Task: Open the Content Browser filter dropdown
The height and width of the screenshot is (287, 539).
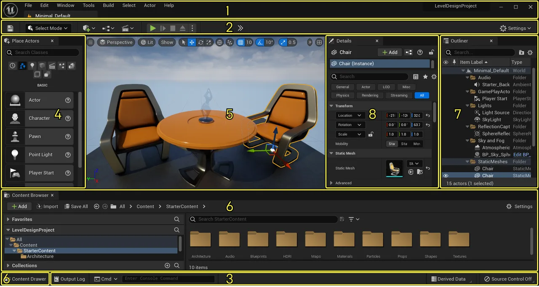Action: coord(354,219)
